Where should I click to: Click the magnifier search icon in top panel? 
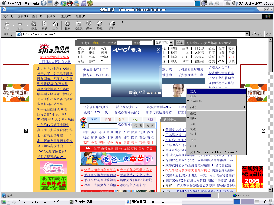coord(76,3)
